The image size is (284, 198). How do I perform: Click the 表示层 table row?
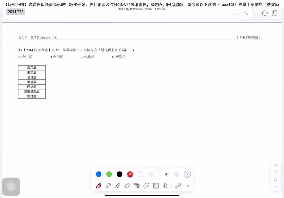pos(32,72)
